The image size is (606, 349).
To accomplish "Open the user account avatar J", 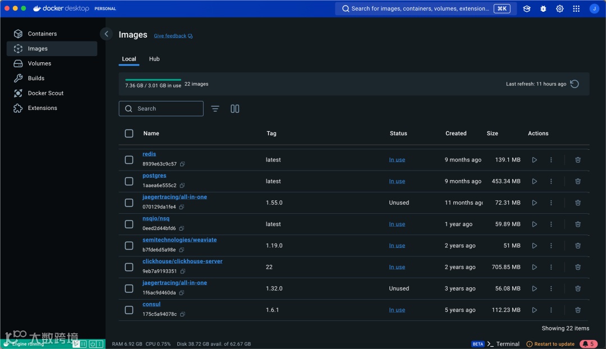I will point(594,8).
